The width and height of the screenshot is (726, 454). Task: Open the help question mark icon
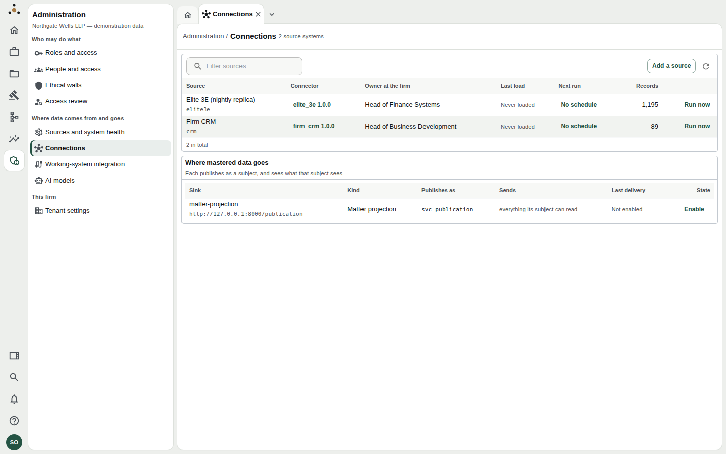[14, 421]
